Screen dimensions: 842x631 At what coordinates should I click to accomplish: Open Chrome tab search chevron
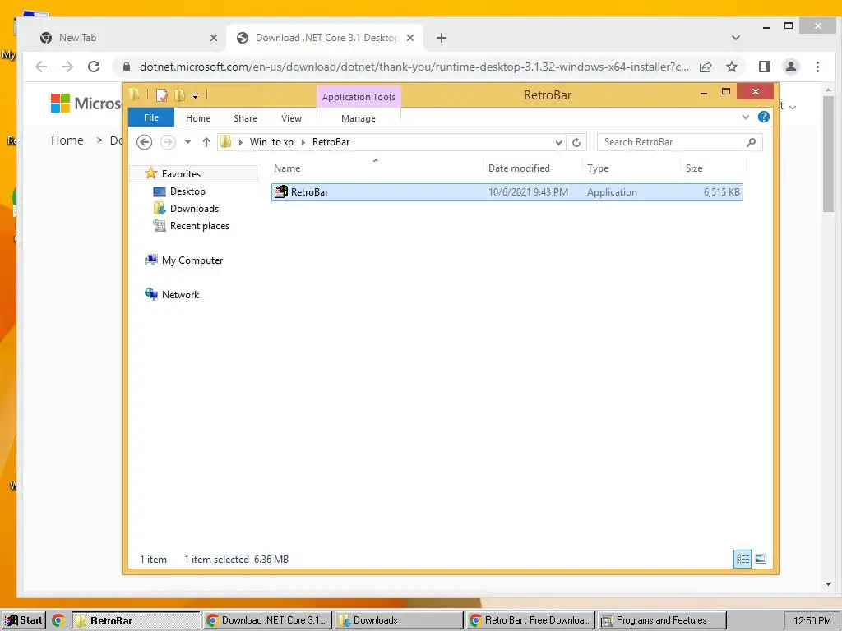(x=736, y=38)
